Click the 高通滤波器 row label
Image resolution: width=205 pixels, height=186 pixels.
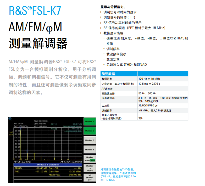pos(108,94)
